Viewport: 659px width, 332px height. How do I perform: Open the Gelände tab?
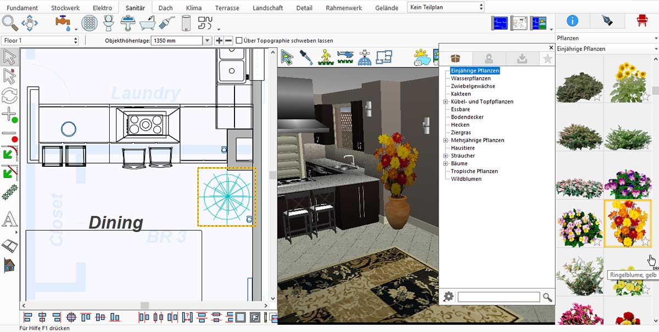[x=387, y=8]
